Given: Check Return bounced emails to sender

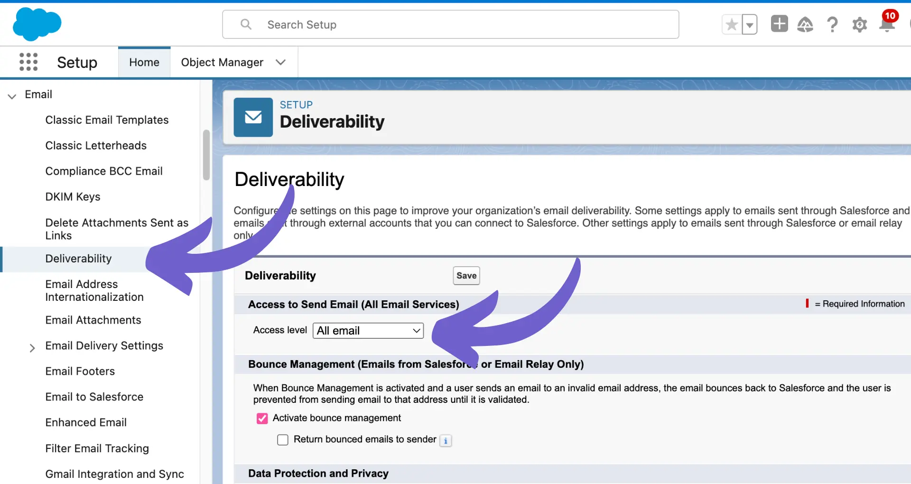Looking at the screenshot, I should (x=283, y=440).
